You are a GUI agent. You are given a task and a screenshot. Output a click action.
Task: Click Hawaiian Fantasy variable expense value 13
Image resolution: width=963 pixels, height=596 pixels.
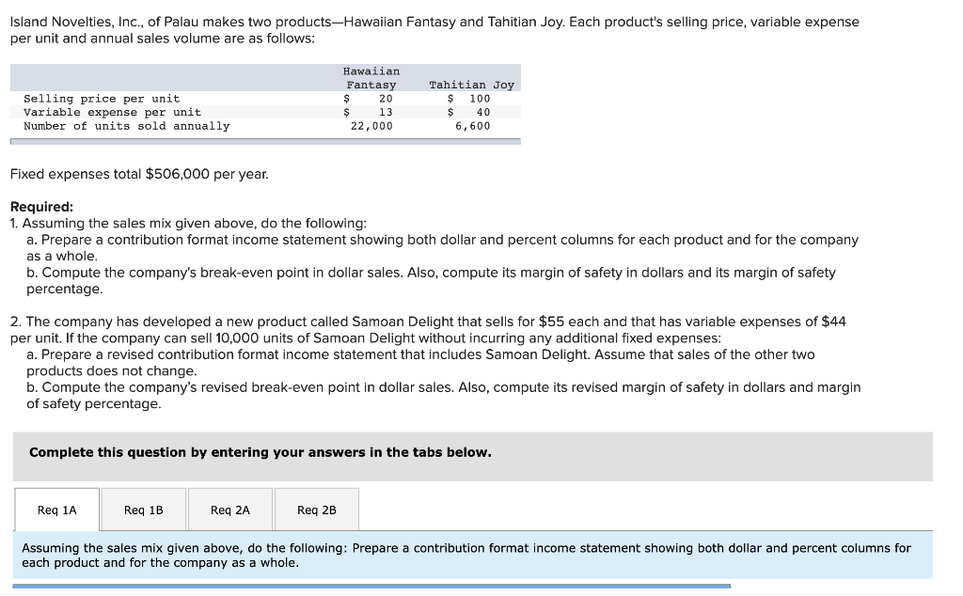click(x=385, y=112)
